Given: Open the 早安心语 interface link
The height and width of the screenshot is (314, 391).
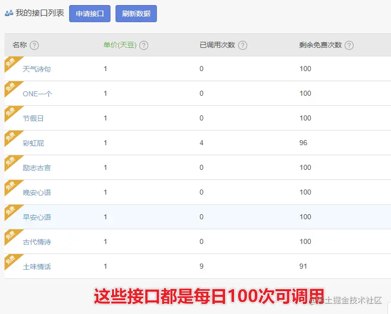Looking at the screenshot, I should click(x=37, y=217).
